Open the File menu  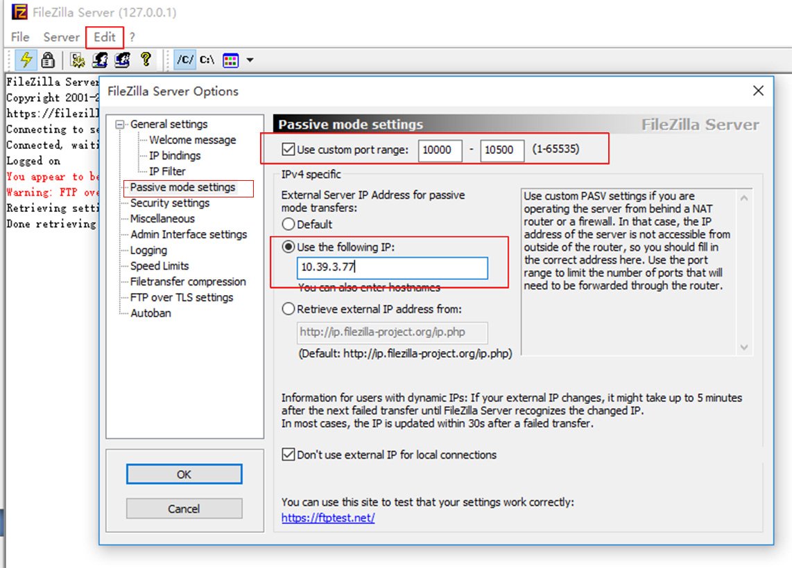pos(20,37)
